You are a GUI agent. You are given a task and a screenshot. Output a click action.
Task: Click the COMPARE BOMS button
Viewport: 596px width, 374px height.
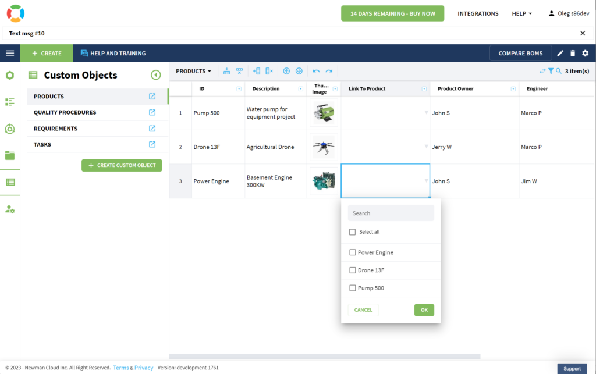(520, 53)
